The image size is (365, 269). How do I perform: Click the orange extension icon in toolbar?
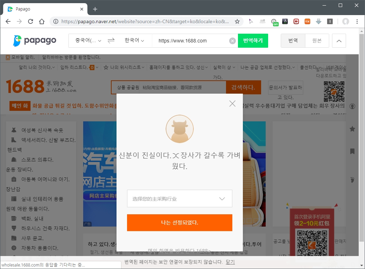307,22
